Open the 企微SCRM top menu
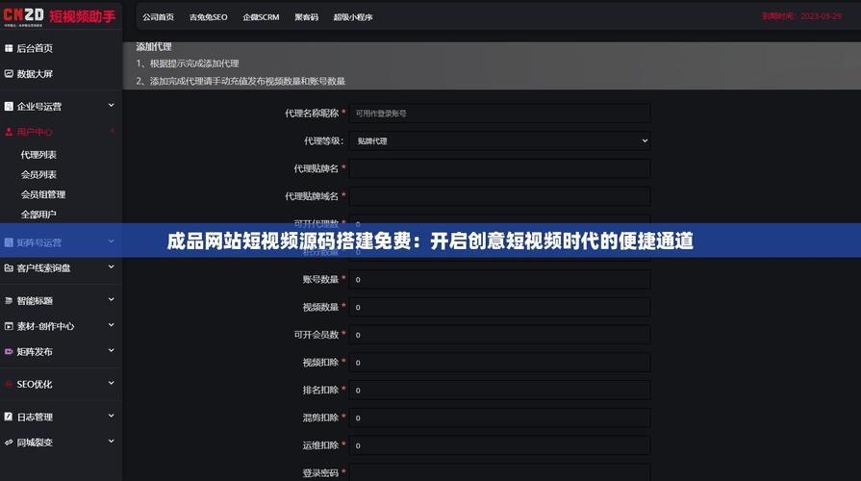The width and height of the screenshot is (861, 481). [x=261, y=17]
